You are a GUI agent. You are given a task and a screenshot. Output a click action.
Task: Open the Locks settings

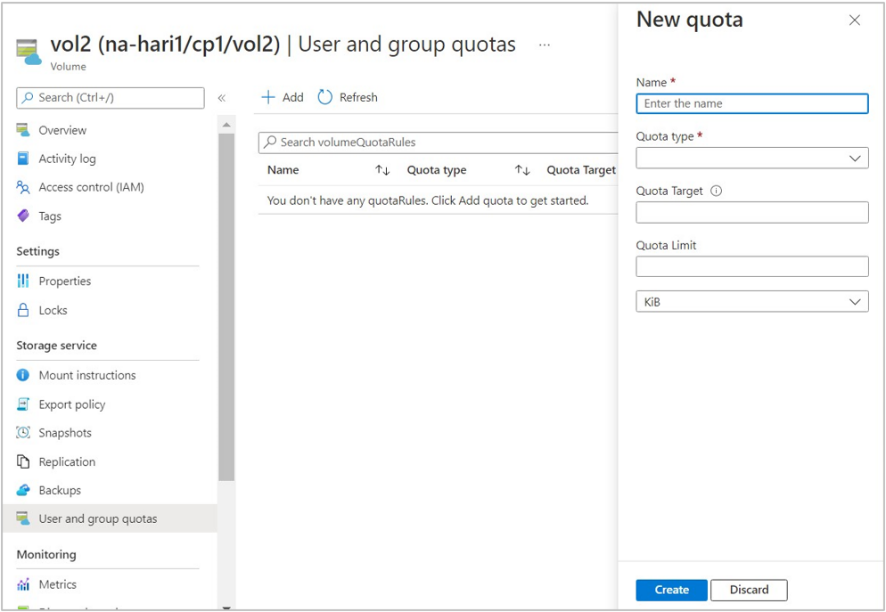point(53,310)
